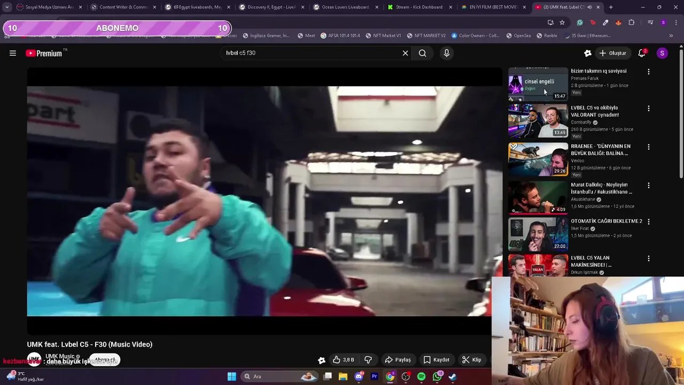This screenshot has height=385, width=684.
Task: Open the YouTube hamburger guide menu
Action: click(x=13, y=53)
